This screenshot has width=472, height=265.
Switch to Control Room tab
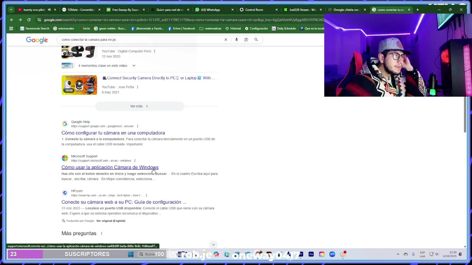pyautogui.click(x=254, y=10)
